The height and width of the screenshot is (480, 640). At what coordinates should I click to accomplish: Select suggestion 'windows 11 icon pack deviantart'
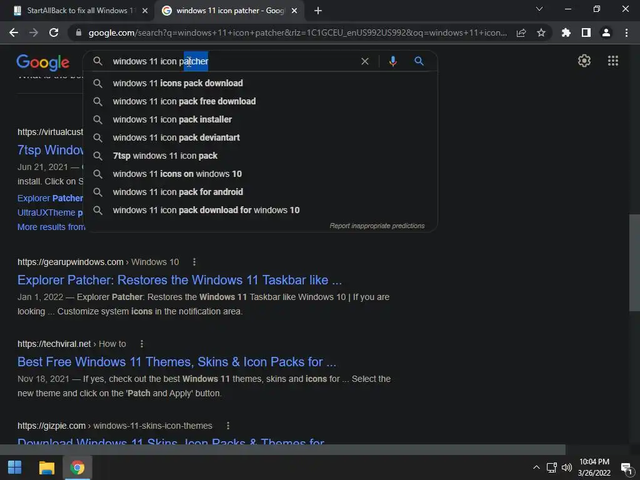coord(261,137)
